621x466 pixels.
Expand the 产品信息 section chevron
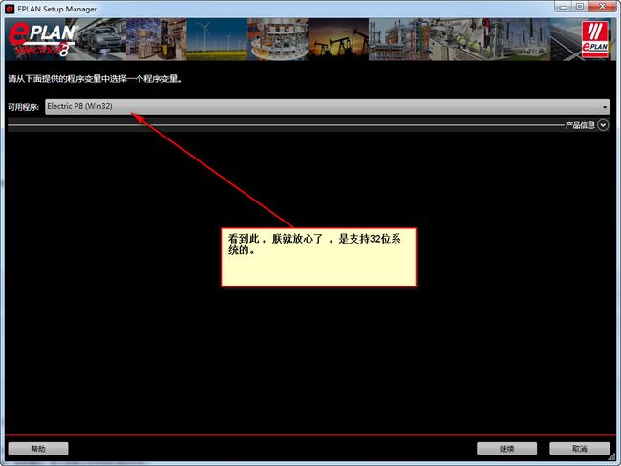pos(603,125)
